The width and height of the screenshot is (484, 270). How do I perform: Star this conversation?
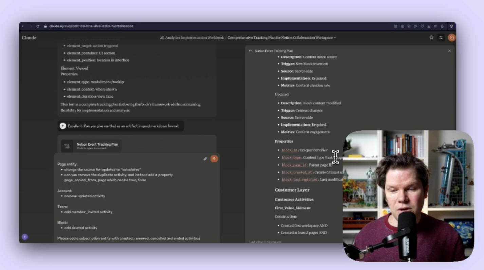tap(431, 38)
